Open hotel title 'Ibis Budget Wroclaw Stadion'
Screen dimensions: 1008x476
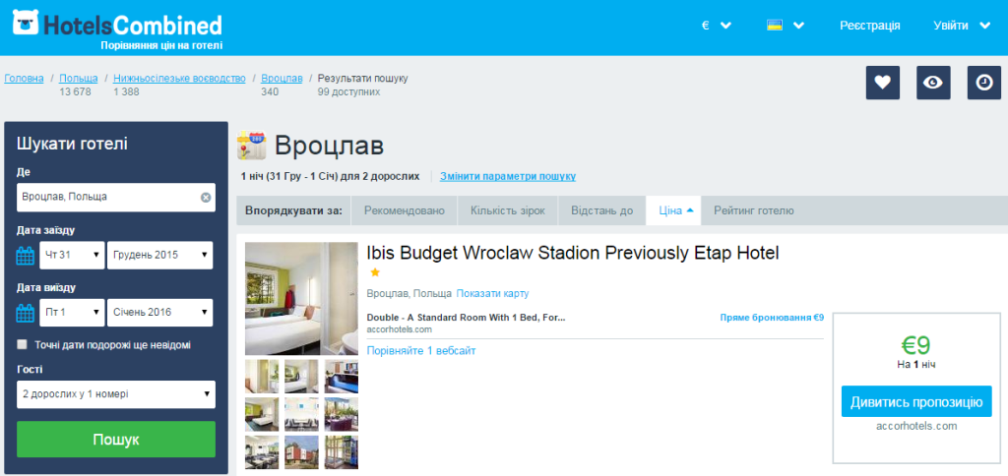point(573,253)
